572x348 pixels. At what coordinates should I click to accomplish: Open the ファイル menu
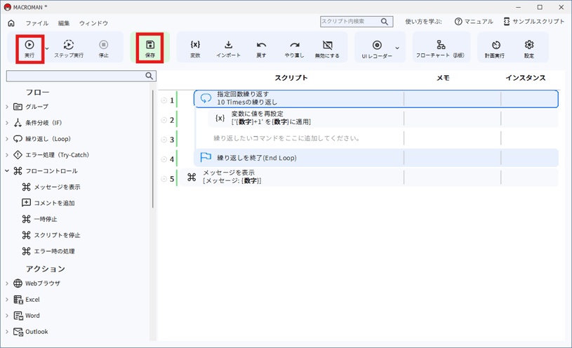point(36,23)
